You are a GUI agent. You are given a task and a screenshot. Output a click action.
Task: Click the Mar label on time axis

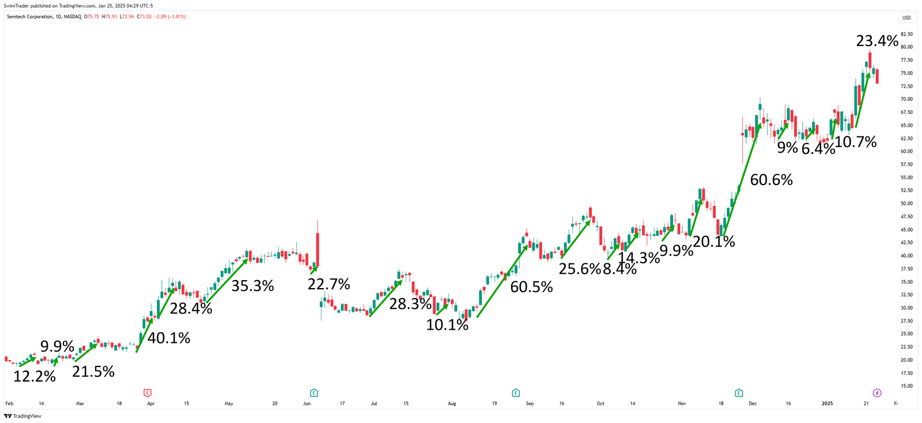pos(80,403)
